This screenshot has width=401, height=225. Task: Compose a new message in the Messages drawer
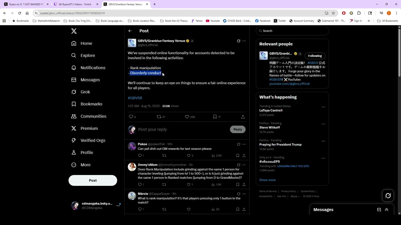point(379,210)
